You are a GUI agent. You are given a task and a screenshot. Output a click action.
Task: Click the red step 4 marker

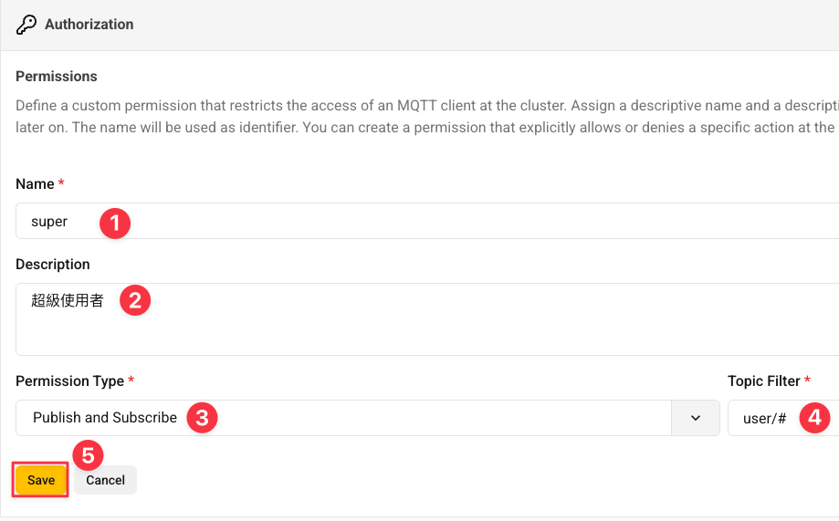814,419
